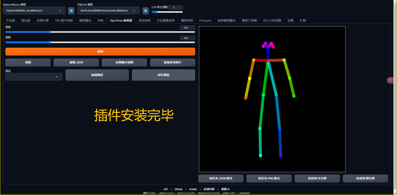Select the yellow elbow keypoint on skeleton

click(x=250, y=78)
